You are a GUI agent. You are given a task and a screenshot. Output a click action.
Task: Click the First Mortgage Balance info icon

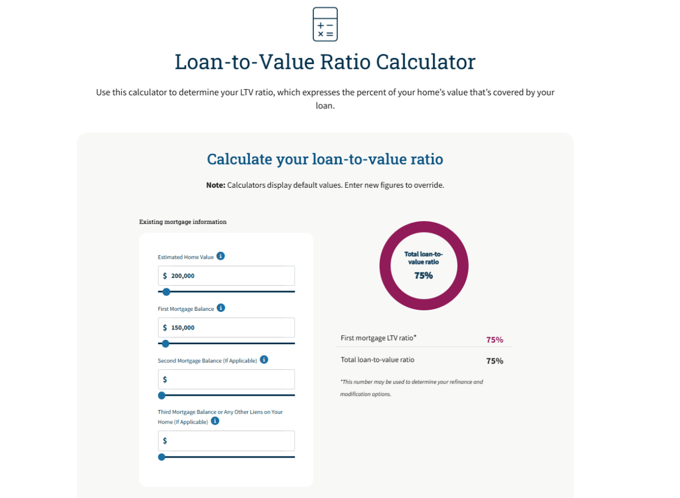pyautogui.click(x=221, y=308)
